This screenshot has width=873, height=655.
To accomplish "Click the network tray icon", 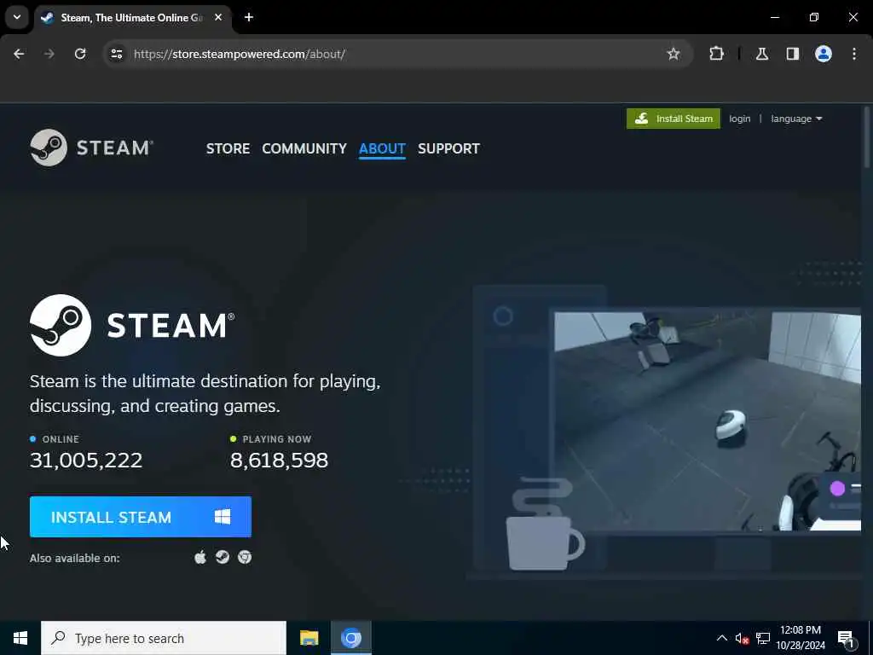I will coord(763,638).
